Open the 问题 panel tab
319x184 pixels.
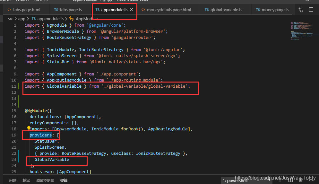[13, 180]
